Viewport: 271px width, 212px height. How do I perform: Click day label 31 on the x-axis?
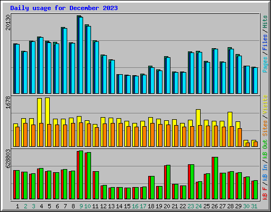254,206
